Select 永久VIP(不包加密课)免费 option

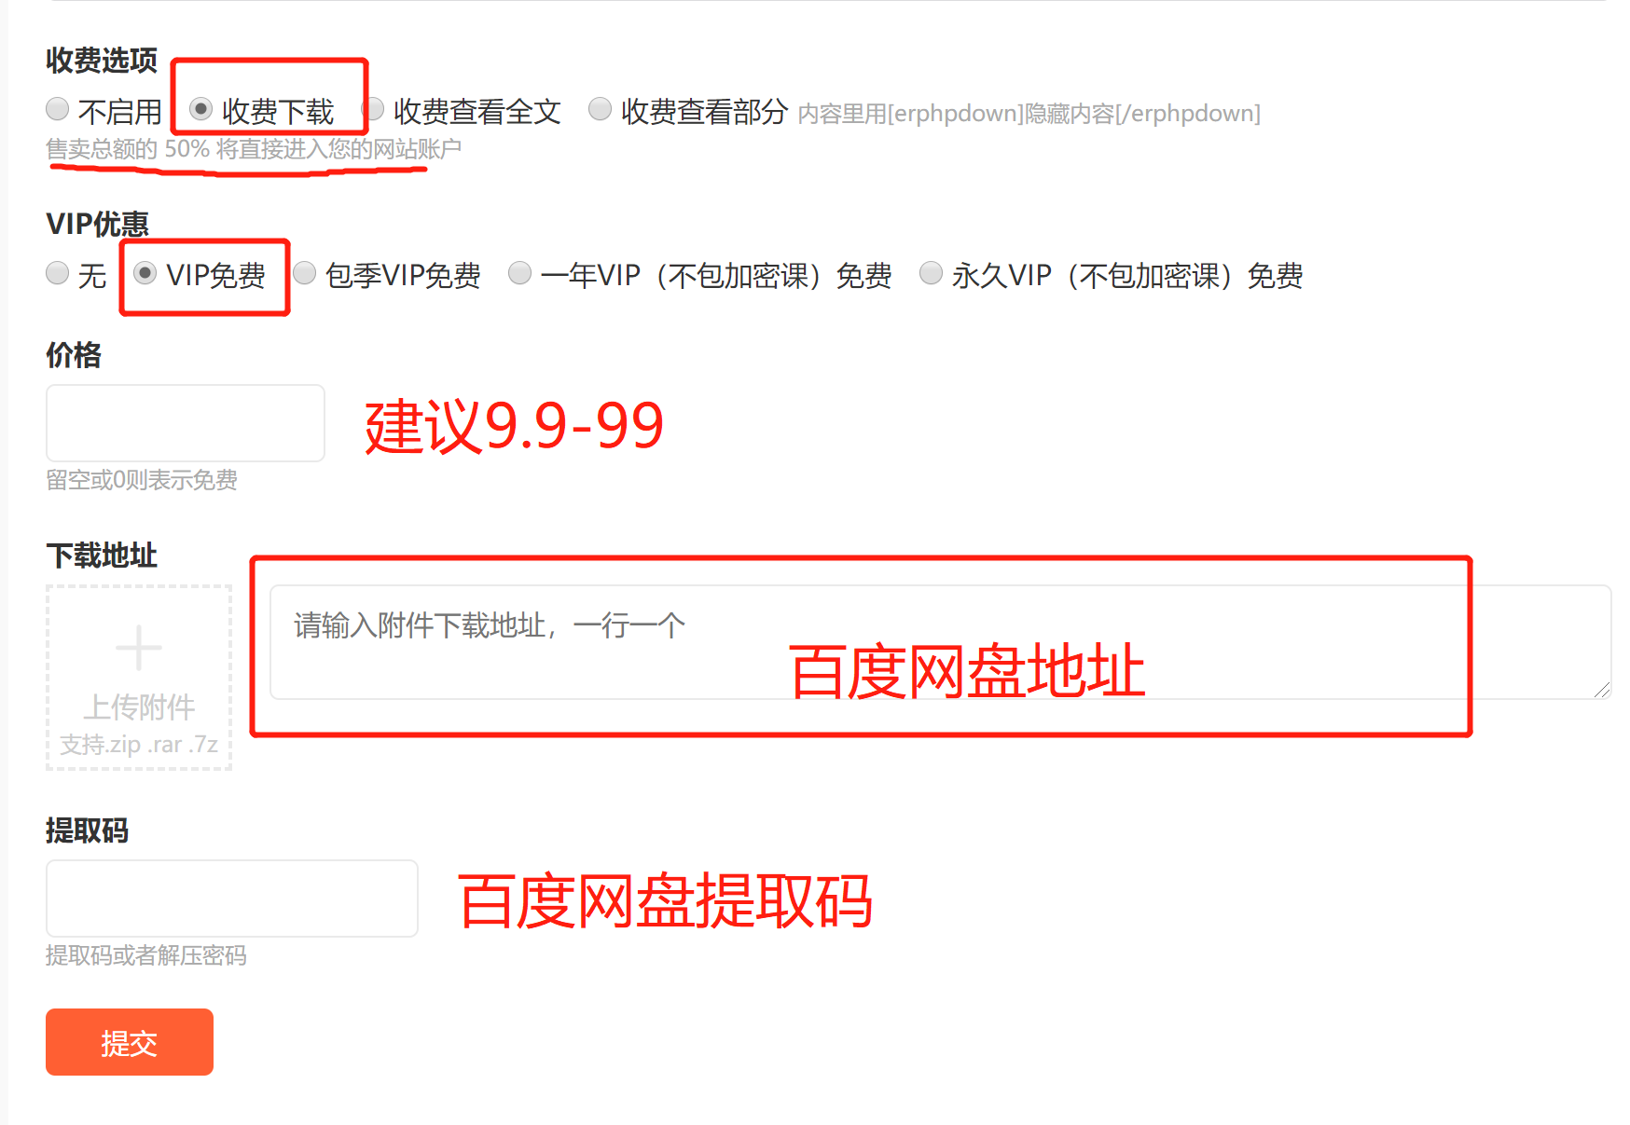(932, 273)
